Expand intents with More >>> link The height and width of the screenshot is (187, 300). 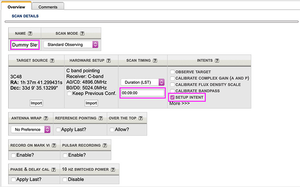point(180,103)
